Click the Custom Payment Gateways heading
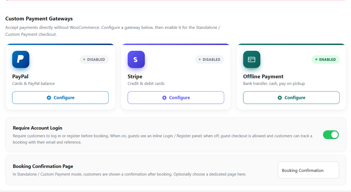 [x=39, y=19]
